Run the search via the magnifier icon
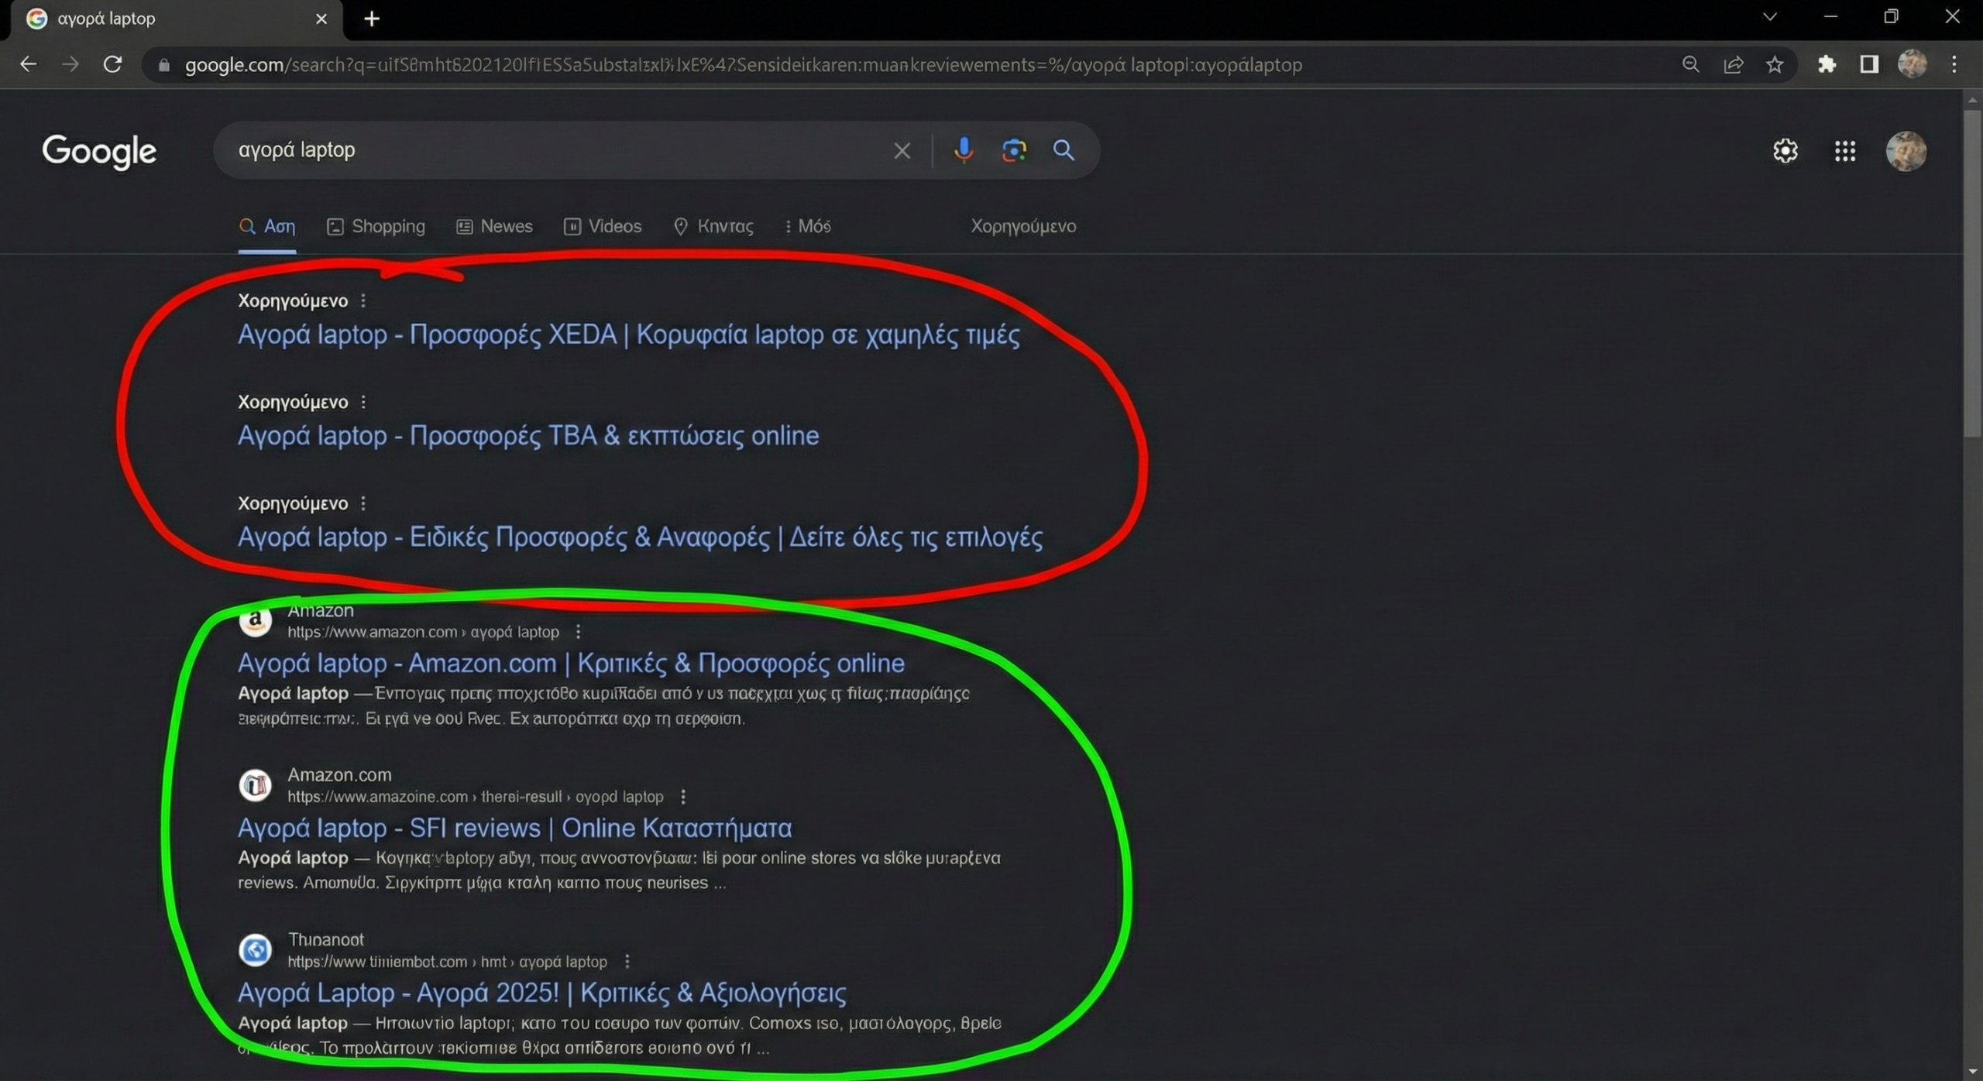This screenshot has width=1983, height=1081. coord(1064,150)
